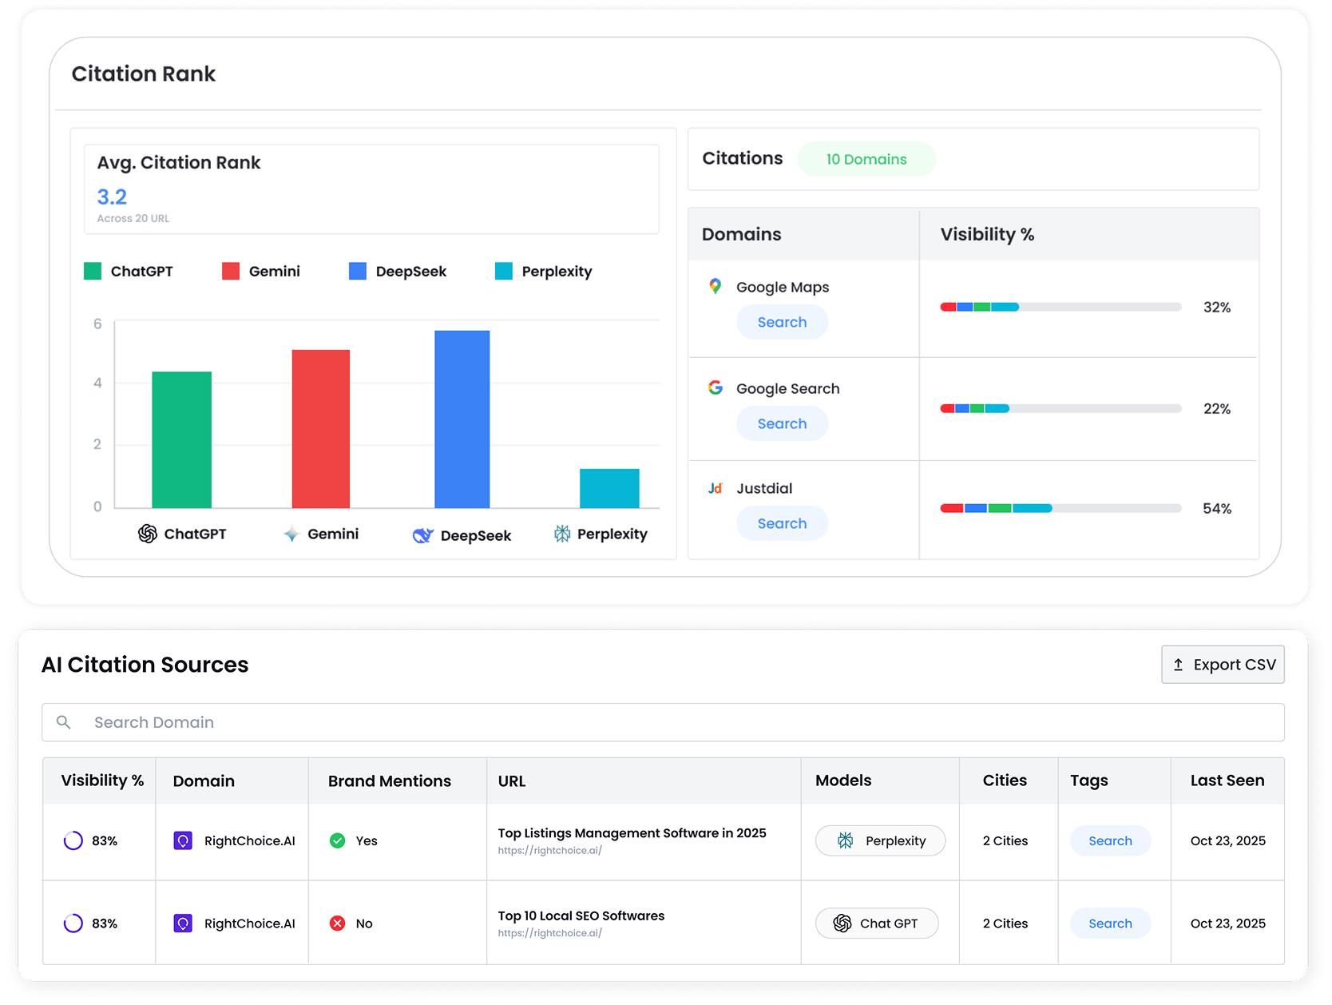The image size is (1332, 1005).
Task: Toggle the red Gemini legend item
Action: pos(261,272)
